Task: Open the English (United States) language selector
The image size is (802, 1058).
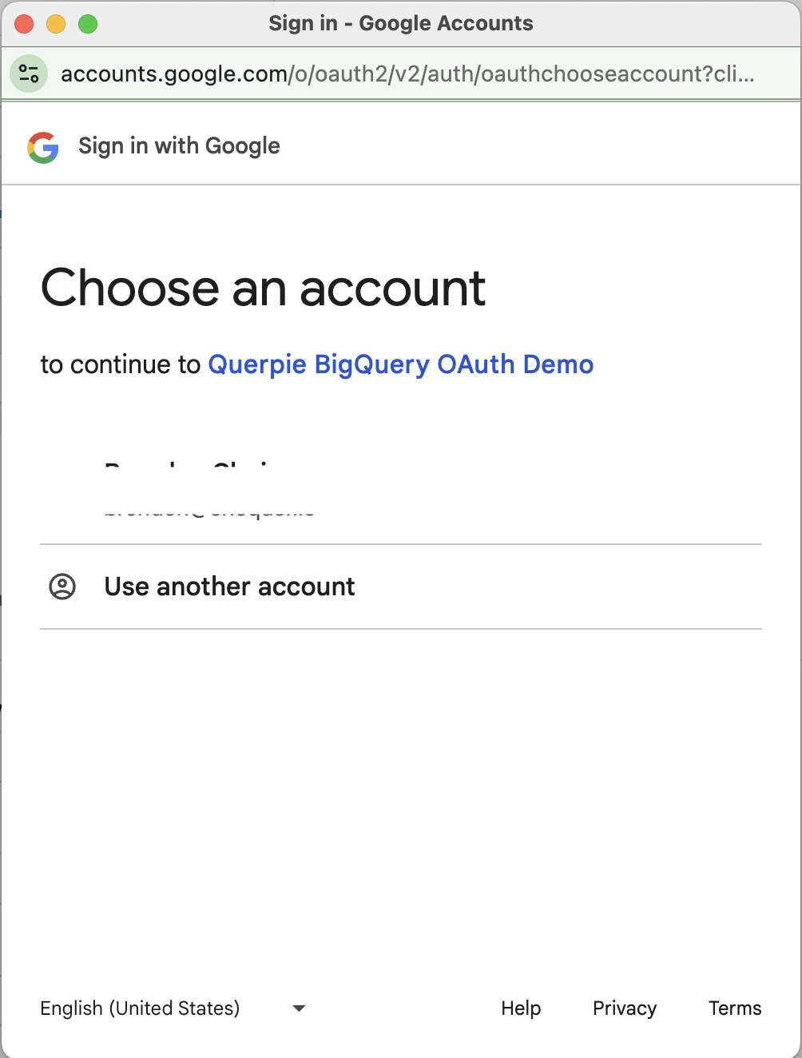Action: point(140,1008)
